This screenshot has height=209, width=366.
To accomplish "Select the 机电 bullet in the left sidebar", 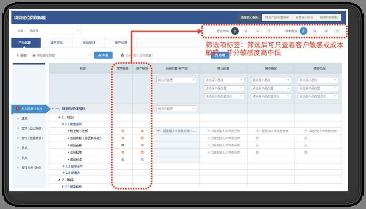I will [18, 158].
